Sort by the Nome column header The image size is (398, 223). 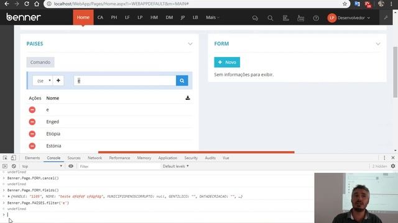(x=53, y=98)
